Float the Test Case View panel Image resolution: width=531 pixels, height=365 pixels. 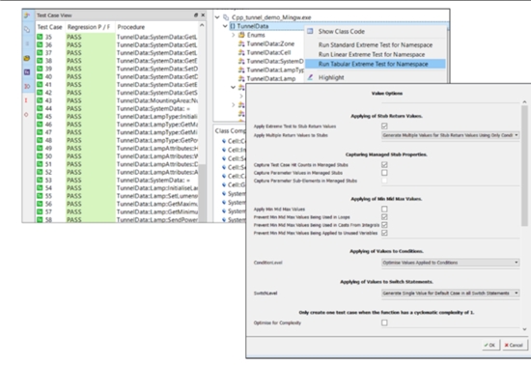(x=196, y=15)
